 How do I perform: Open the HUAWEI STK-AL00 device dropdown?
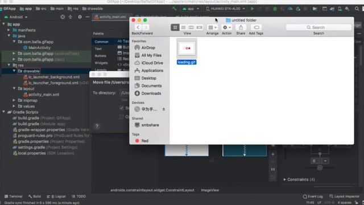click(x=226, y=9)
